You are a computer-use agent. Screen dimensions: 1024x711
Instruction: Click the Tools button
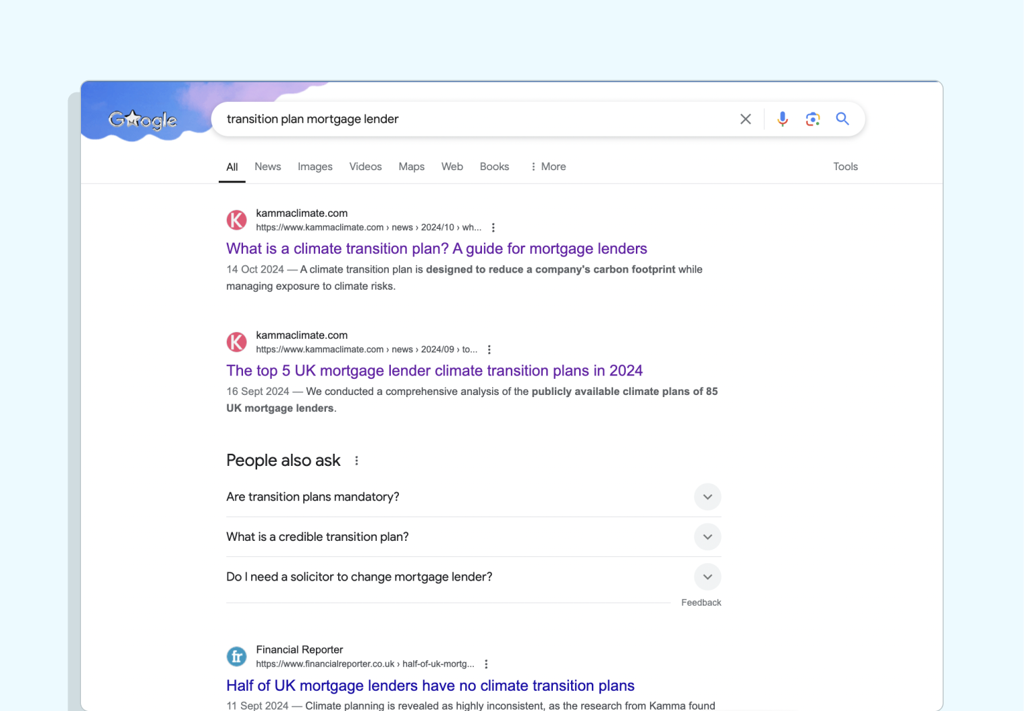[x=845, y=167]
